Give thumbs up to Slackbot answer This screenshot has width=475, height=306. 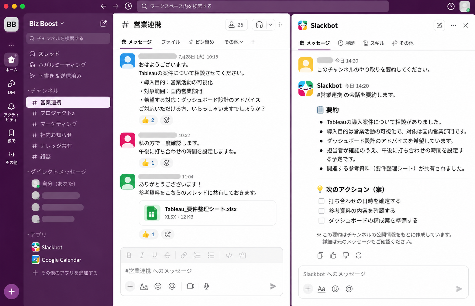point(333,256)
